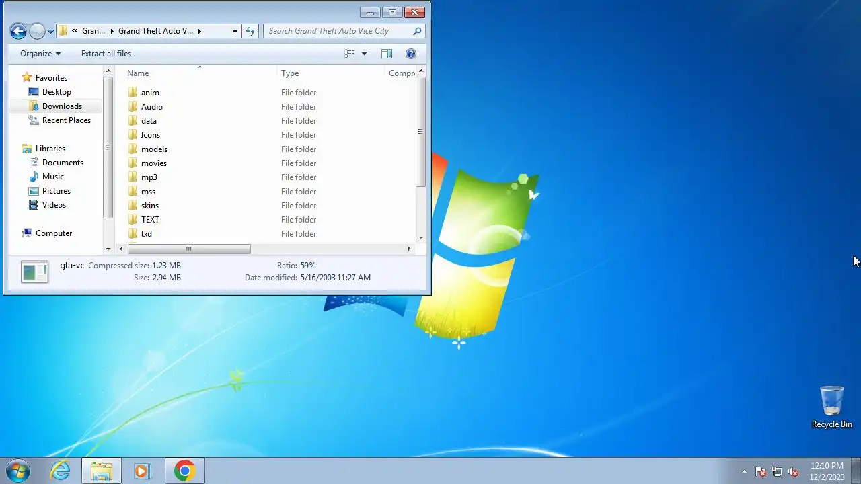Viewport: 861px width, 484px height.
Task: Select the models folder
Action: tap(154, 149)
